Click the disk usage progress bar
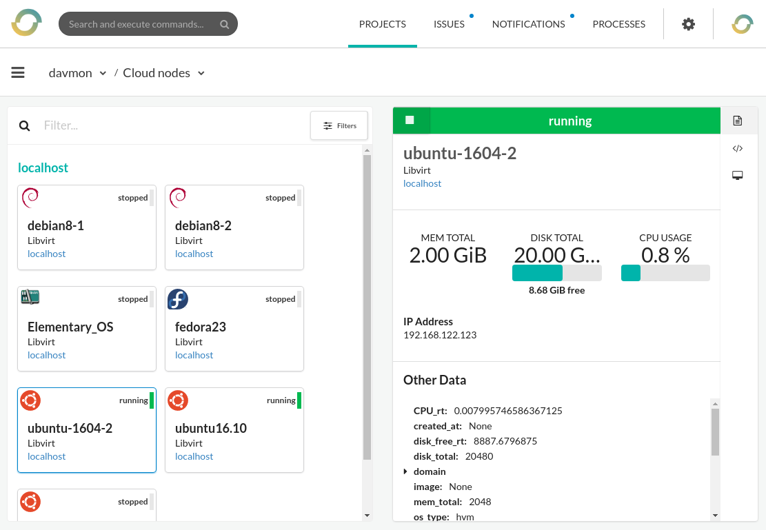766x530 pixels. pyautogui.click(x=557, y=272)
